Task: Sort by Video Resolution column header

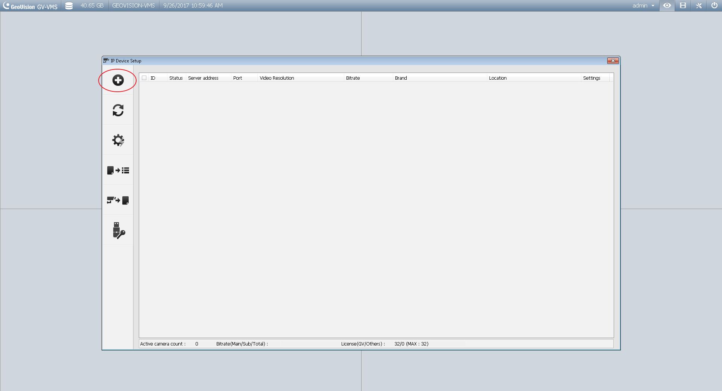Action: pyautogui.click(x=277, y=78)
